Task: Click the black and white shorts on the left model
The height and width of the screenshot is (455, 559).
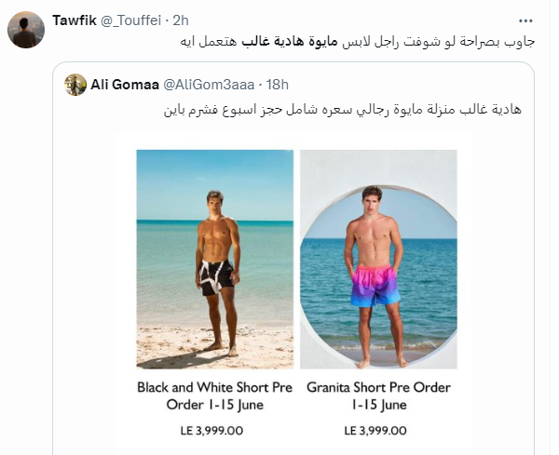Action: point(217,275)
